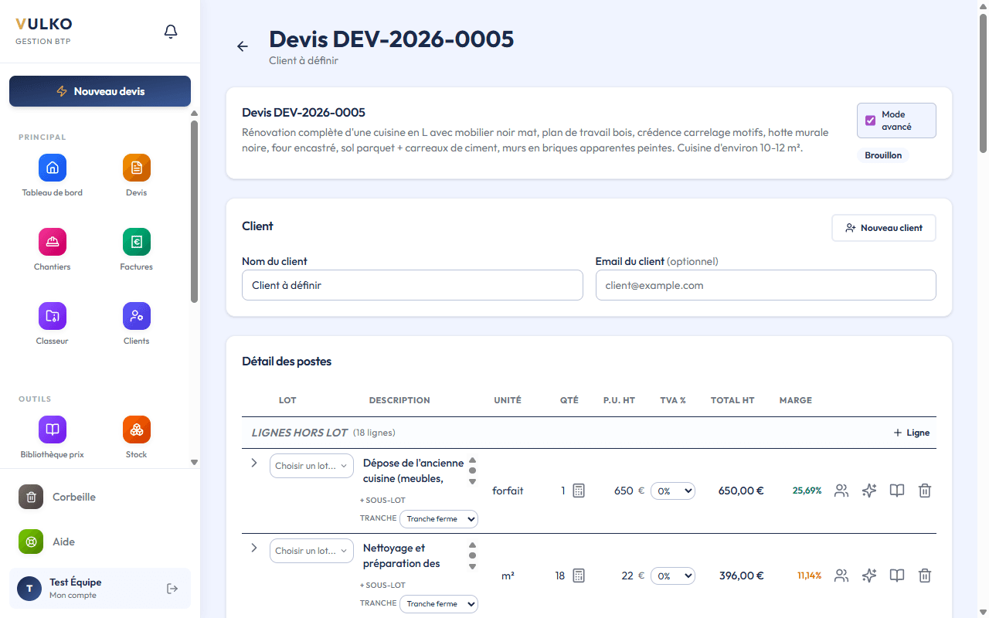Focus the Nom du client field
The image size is (989, 618).
pos(413,285)
